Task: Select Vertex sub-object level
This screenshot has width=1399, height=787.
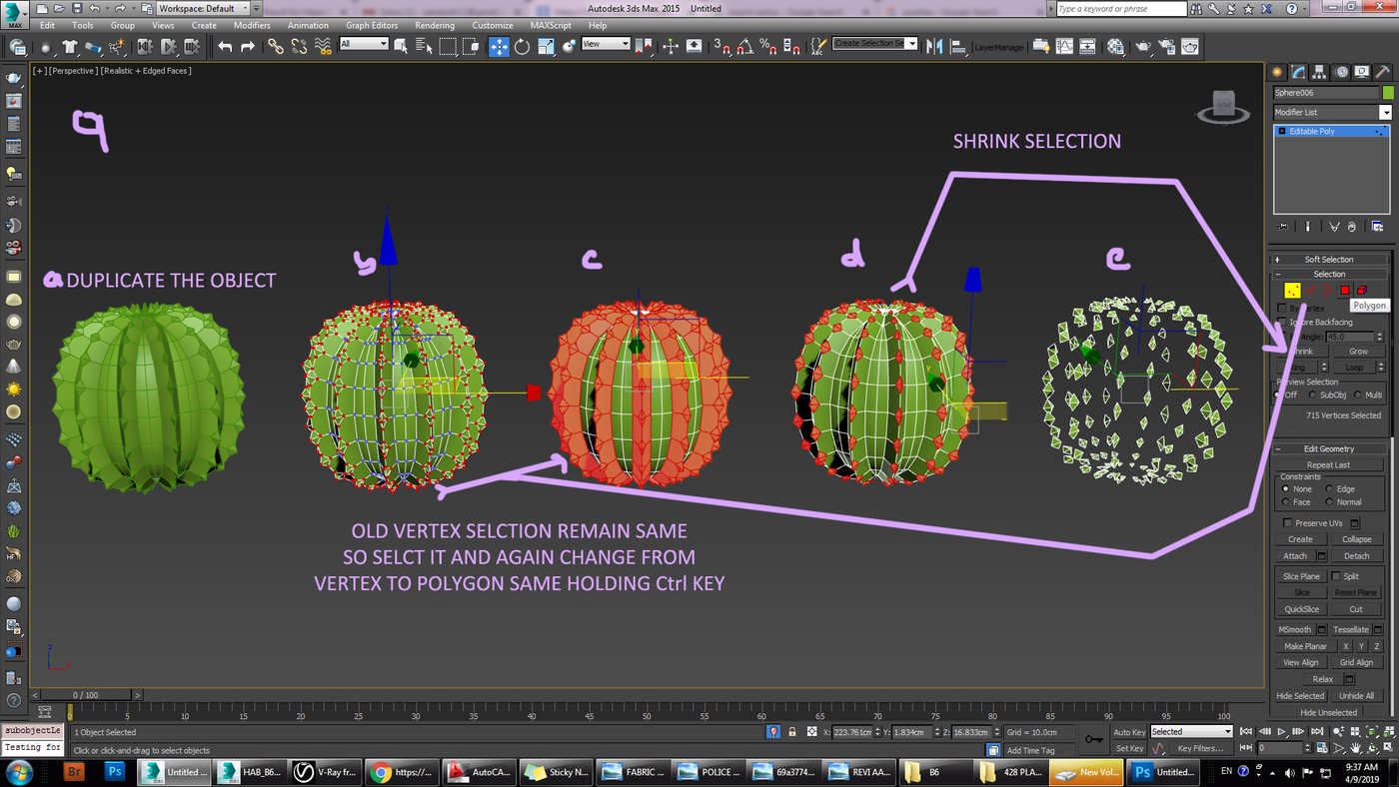Action: 1292,290
